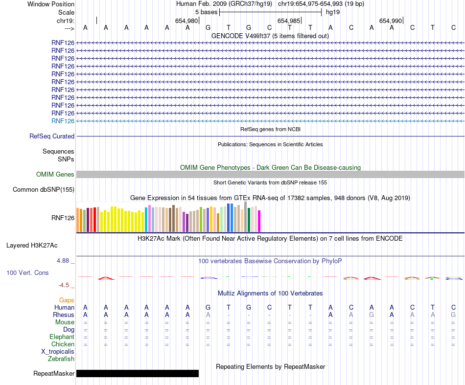Viewport: 465px width, 385px height.
Task: Click the Scale label
Action: tap(66, 12)
